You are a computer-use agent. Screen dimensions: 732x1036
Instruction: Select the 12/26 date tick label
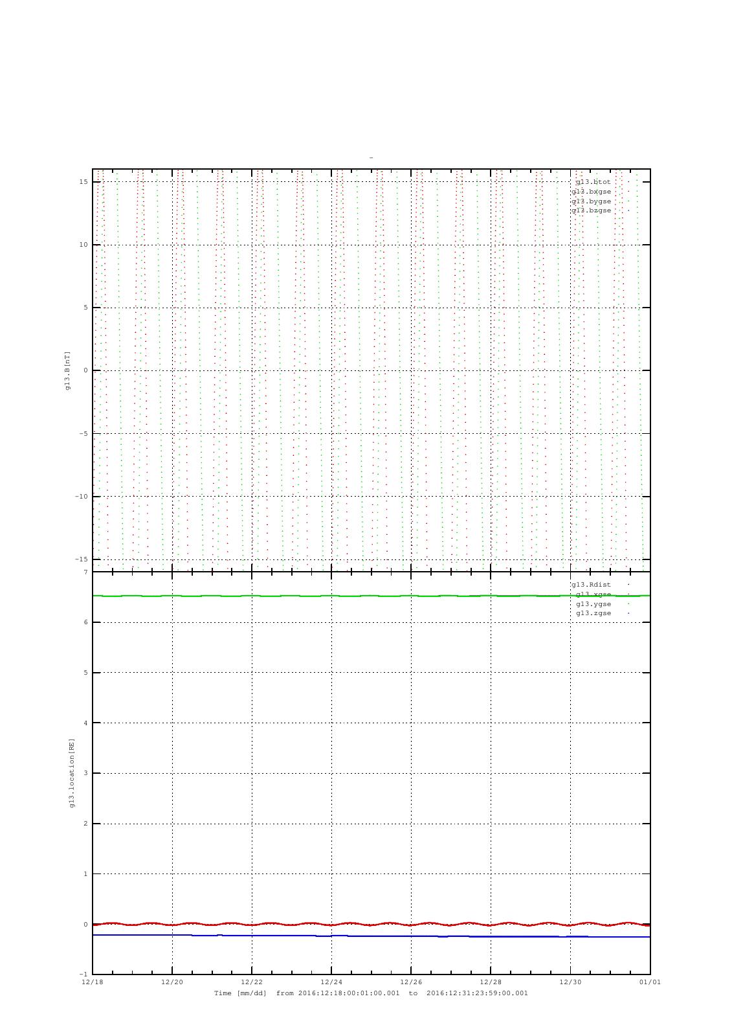[x=411, y=982]
